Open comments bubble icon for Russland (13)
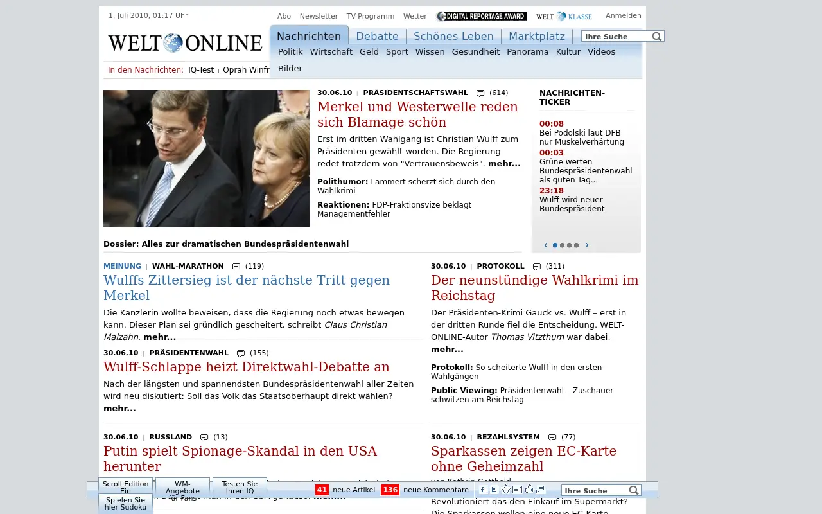This screenshot has height=514, width=822. 204,438
